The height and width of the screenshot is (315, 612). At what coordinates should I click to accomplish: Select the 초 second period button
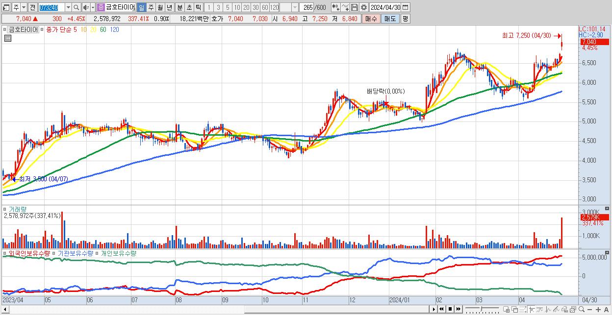(x=189, y=7)
